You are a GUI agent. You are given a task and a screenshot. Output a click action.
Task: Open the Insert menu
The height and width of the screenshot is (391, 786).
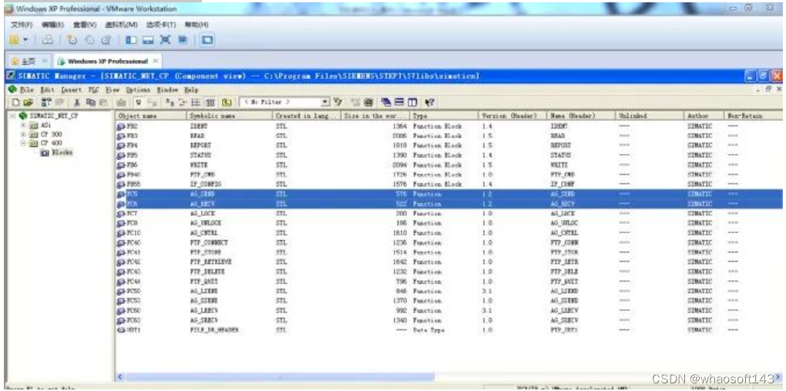(70, 89)
